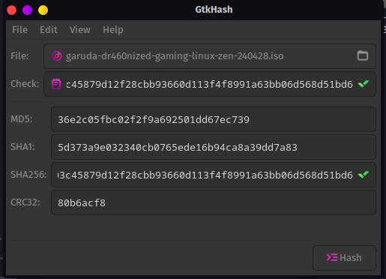The image size is (386, 279).
Task: Click the purple window control button
Action: [x=27, y=10]
